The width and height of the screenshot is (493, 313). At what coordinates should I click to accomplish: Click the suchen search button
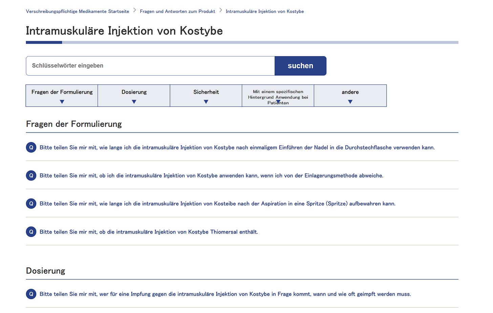[300, 66]
